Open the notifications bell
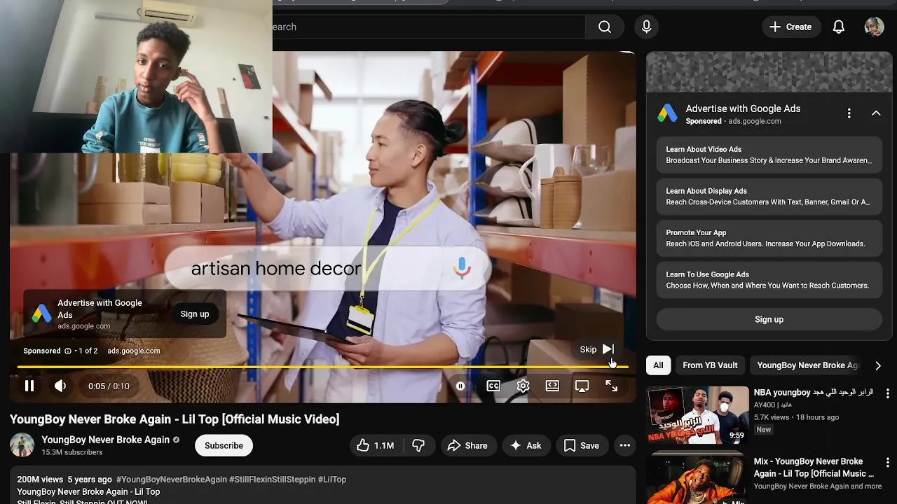This screenshot has height=504, width=897. (x=839, y=27)
